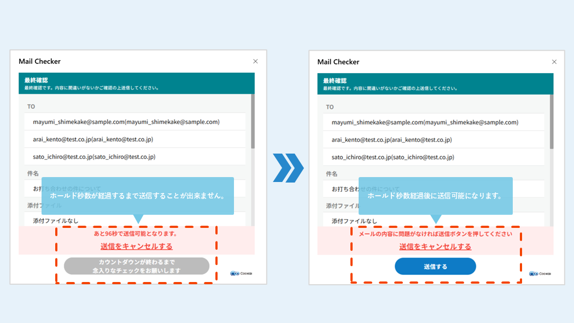Click the scrollbar in the countdown dialog
Screen dimensions: 574x323
click(253, 121)
